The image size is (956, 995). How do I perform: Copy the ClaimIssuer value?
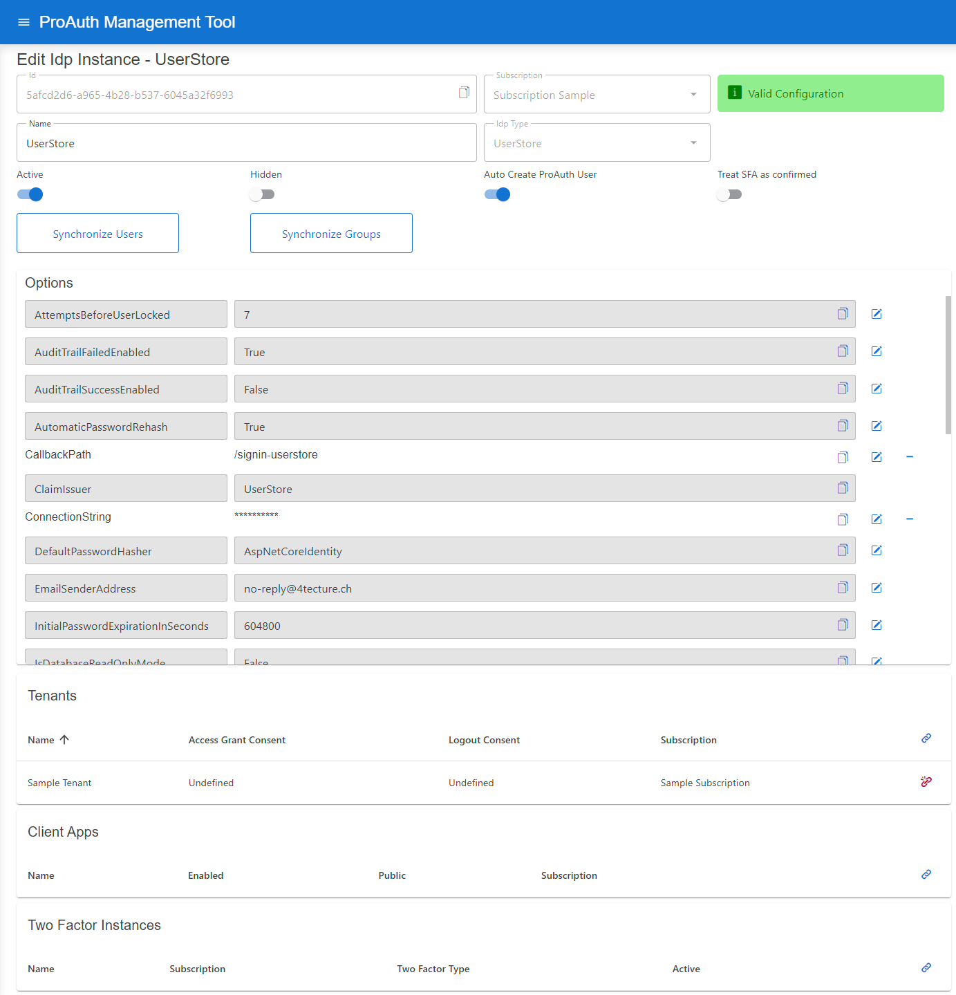pos(843,488)
